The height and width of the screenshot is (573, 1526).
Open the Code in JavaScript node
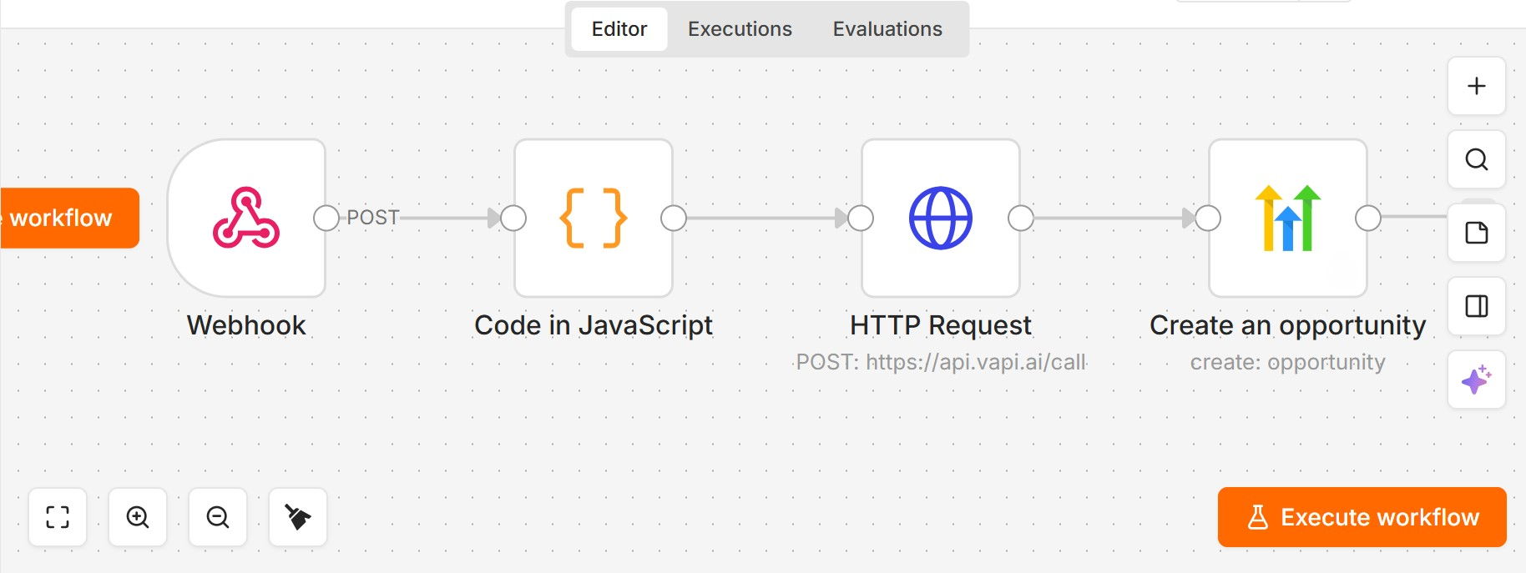[x=594, y=218]
